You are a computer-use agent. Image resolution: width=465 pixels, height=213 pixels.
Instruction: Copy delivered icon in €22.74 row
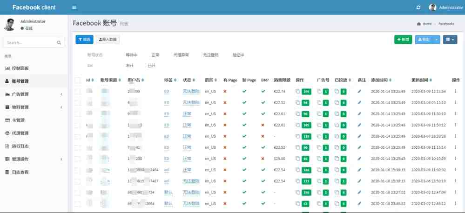[337, 91]
